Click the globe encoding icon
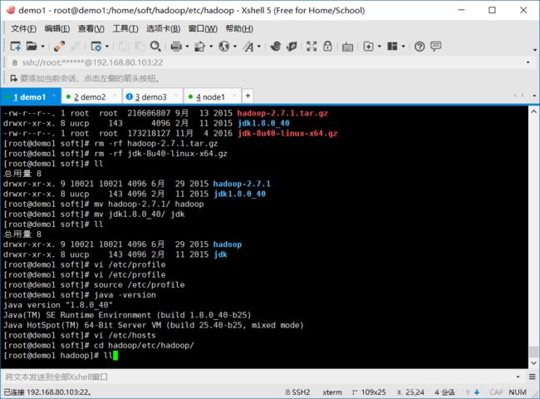 coord(223,47)
